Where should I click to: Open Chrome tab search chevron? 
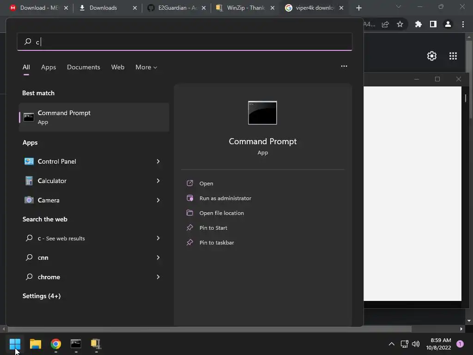(x=399, y=6)
